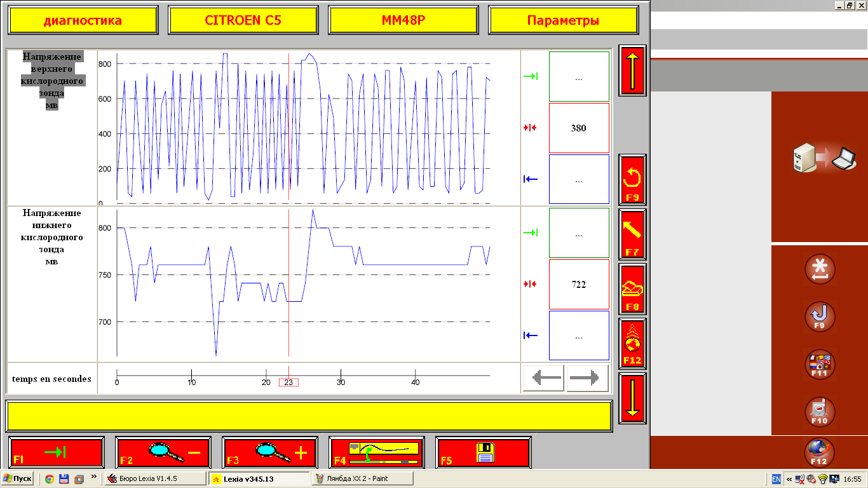Zoom out with the F2 magnifier button

tap(163, 452)
